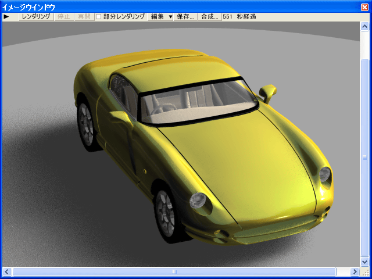Click the horizontal scrollbar thumb
372x279 pixels.
pyautogui.click(x=174, y=271)
